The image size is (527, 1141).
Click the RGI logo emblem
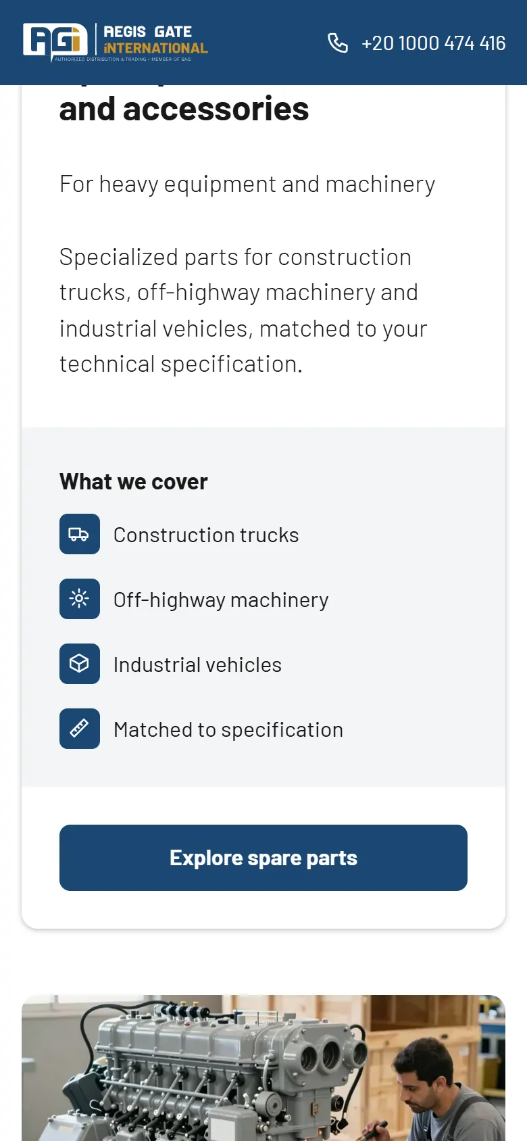pyautogui.click(x=55, y=40)
